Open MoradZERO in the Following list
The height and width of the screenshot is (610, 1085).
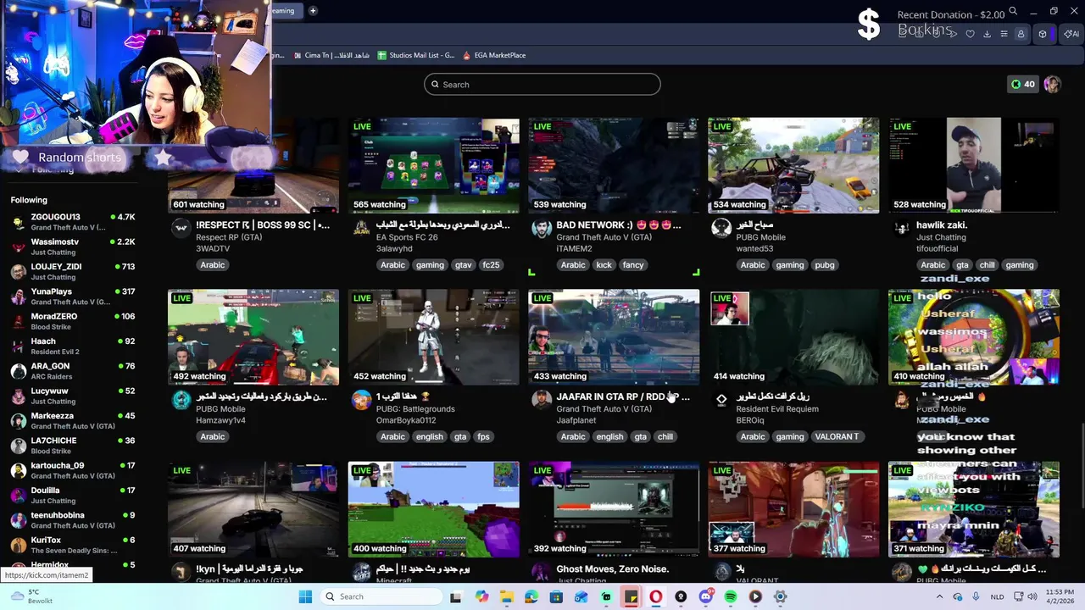[x=73, y=321]
